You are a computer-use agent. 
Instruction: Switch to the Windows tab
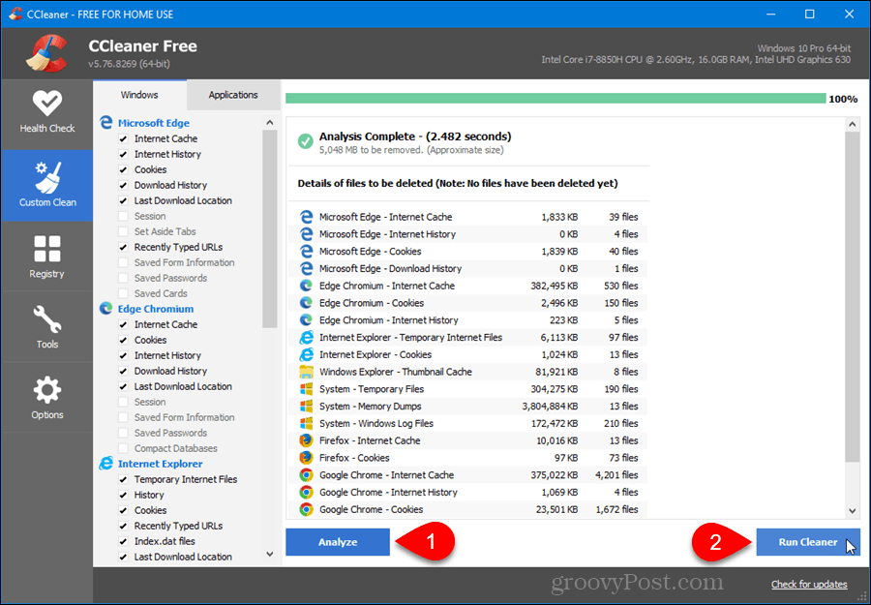(139, 95)
